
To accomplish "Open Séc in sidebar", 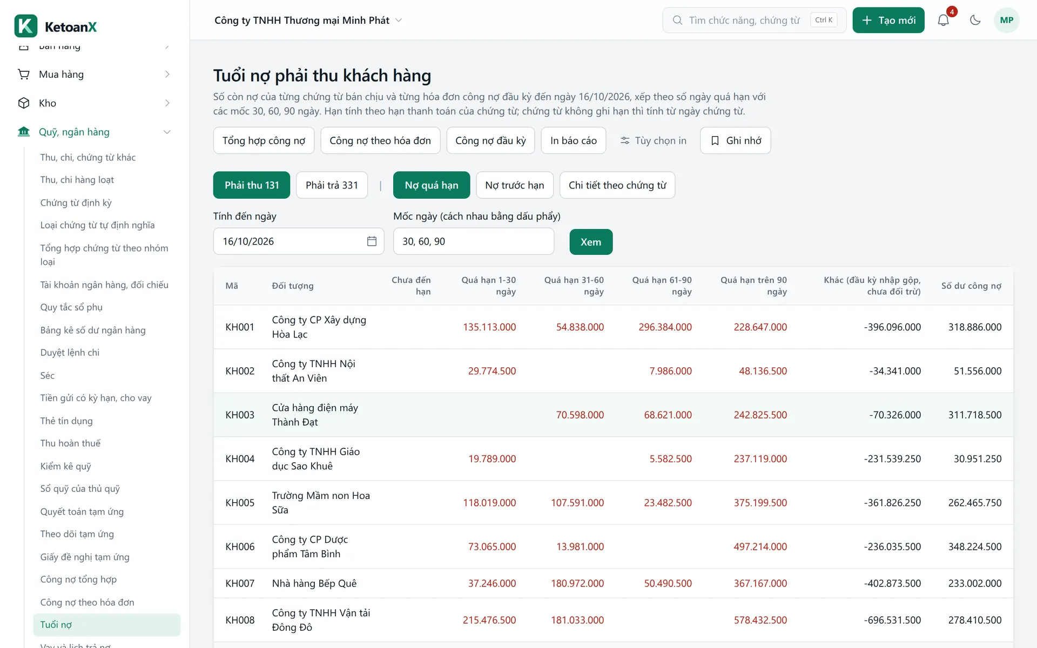I will (107, 375).
